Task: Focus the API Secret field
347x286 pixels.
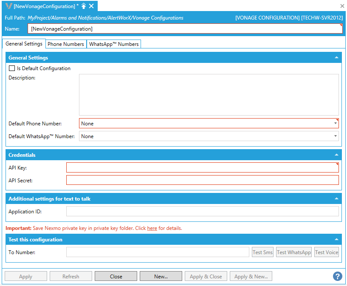Action: [203, 180]
